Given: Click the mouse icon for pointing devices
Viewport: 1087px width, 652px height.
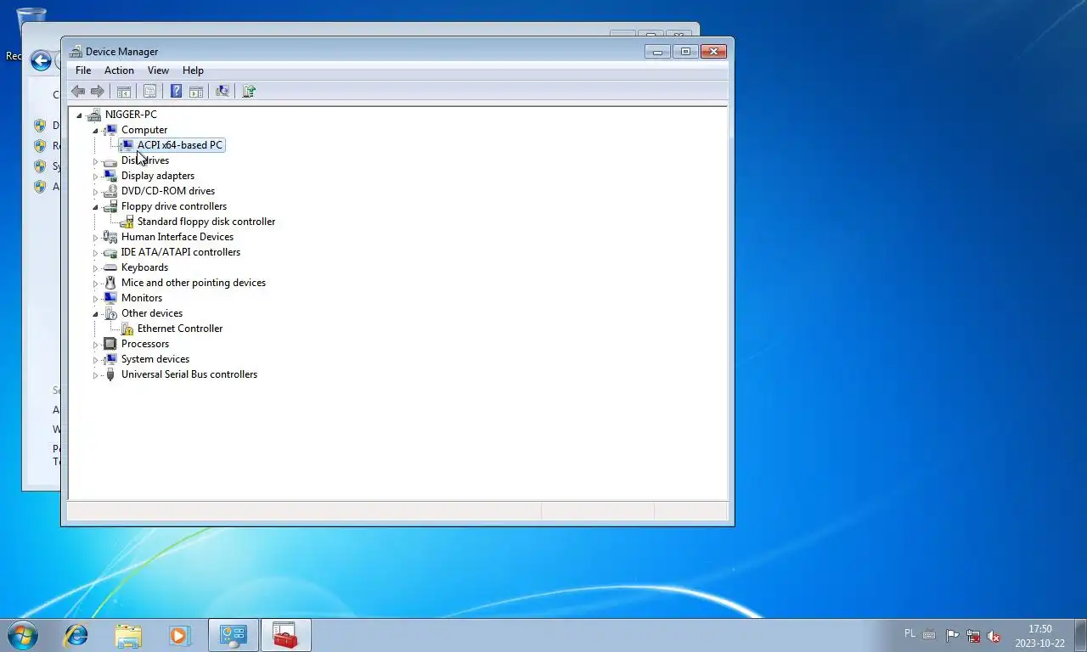Looking at the screenshot, I should [110, 283].
